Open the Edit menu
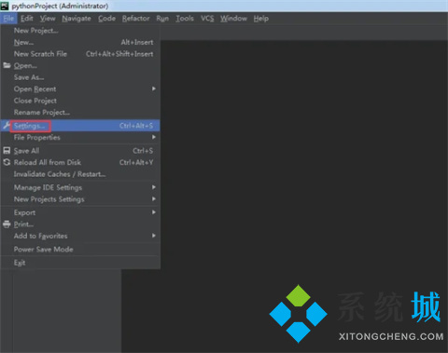Image resolution: width=448 pixels, height=353 pixels. pyautogui.click(x=27, y=19)
